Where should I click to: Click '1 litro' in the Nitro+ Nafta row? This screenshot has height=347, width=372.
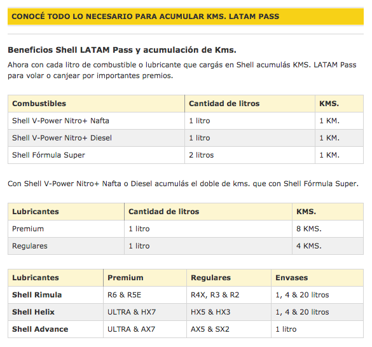click(x=250, y=121)
